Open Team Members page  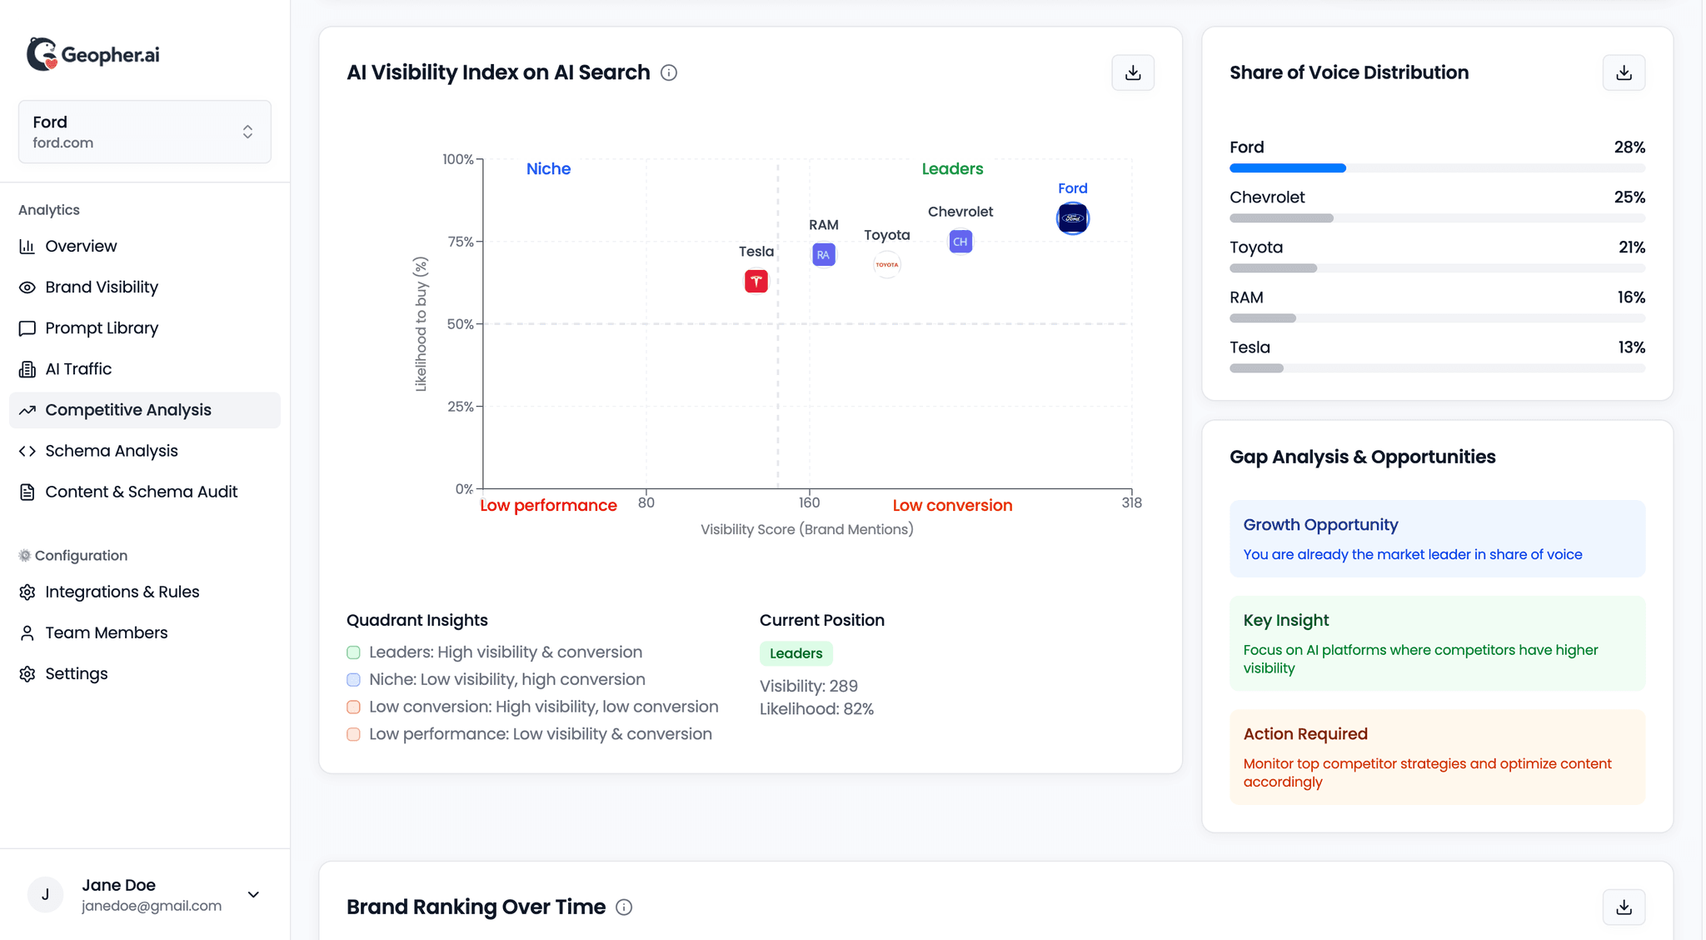click(106, 632)
